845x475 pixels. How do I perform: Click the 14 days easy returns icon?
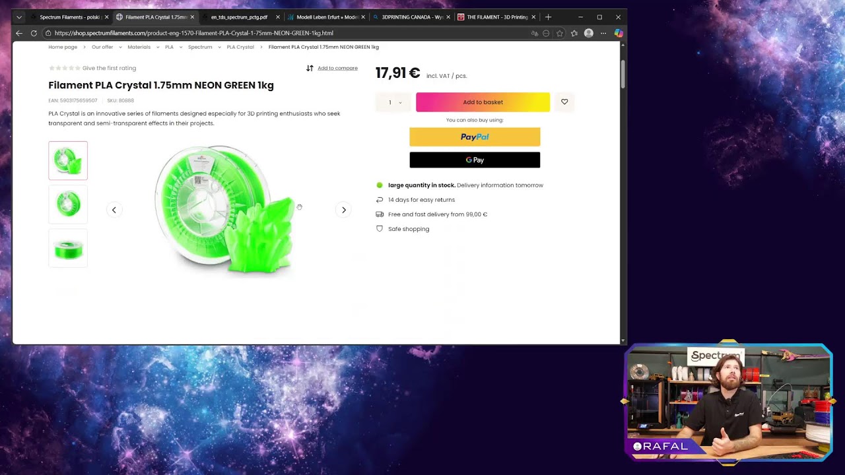[x=380, y=200]
